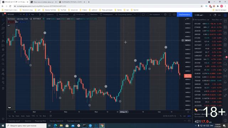
Task: Open the patterns drawing tools
Action: [3, 41]
